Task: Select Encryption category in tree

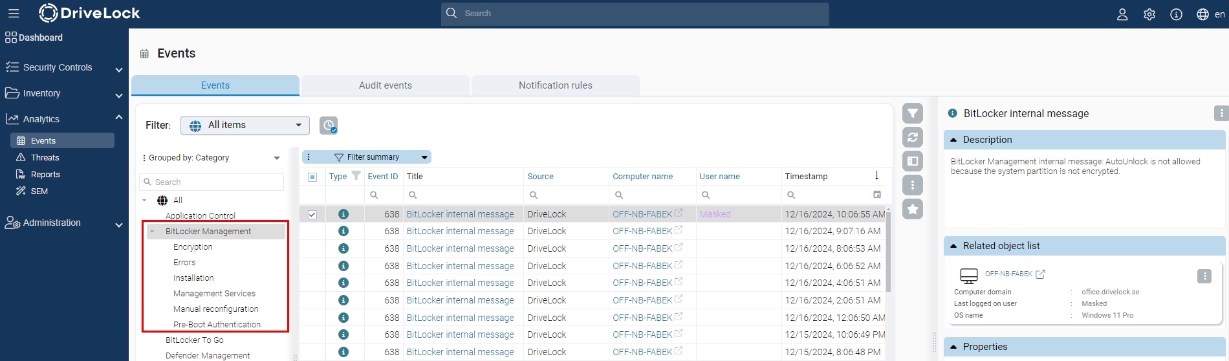Action: [x=193, y=247]
